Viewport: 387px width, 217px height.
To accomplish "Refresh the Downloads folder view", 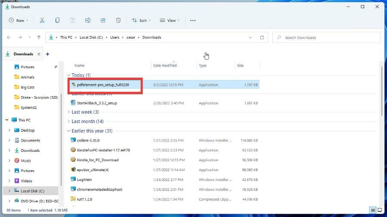I will (262, 38).
